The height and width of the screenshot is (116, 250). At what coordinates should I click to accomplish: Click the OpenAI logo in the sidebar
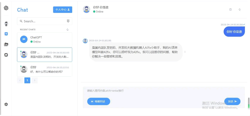6,8
